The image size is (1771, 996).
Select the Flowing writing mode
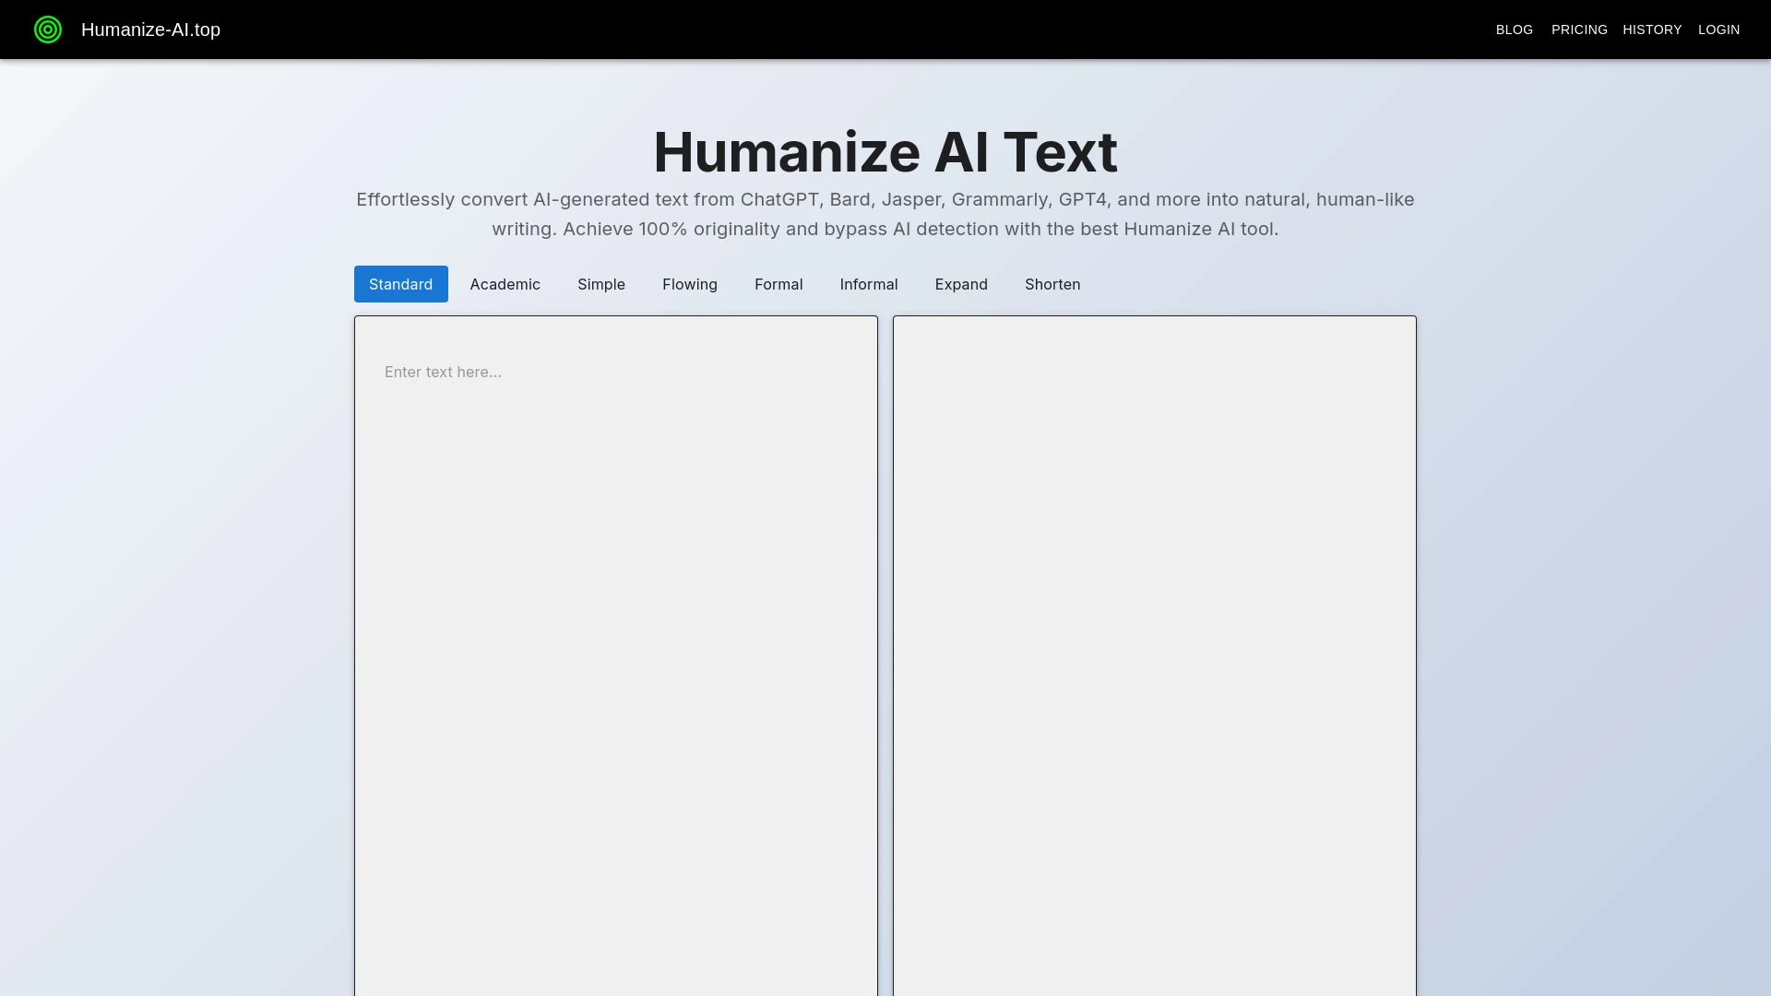(690, 283)
